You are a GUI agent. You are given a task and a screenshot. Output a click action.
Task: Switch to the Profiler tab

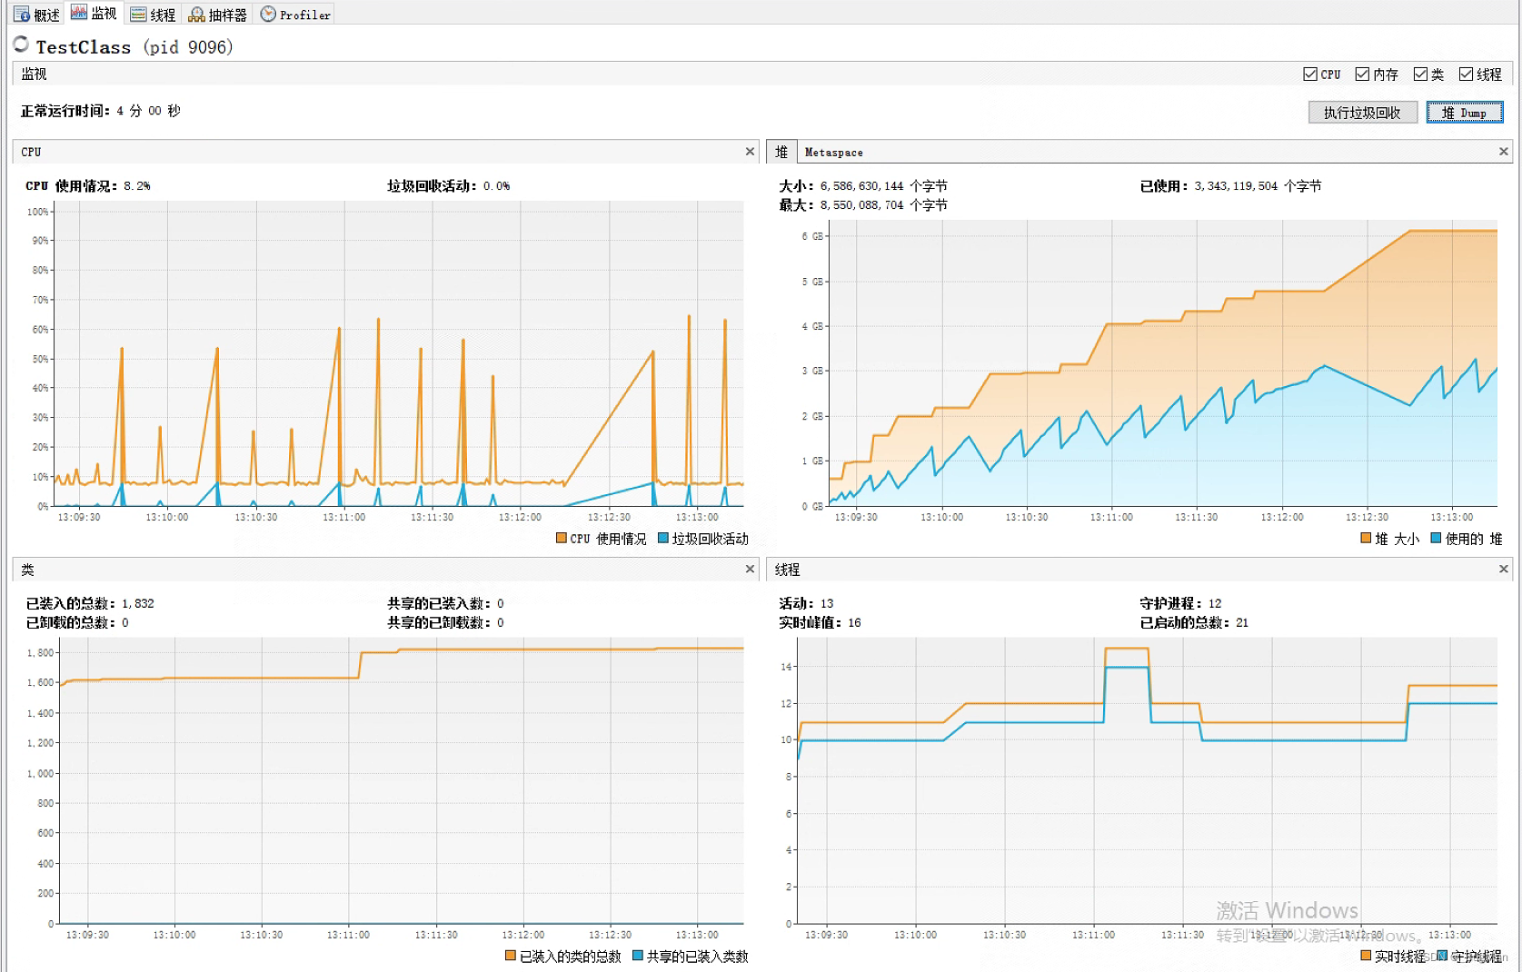[x=295, y=14]
